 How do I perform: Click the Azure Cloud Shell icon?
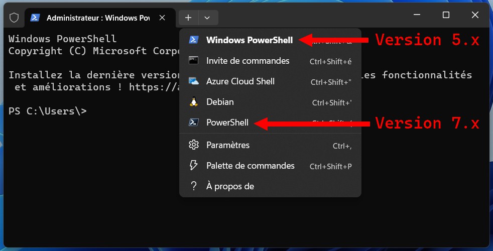(193, 81)
